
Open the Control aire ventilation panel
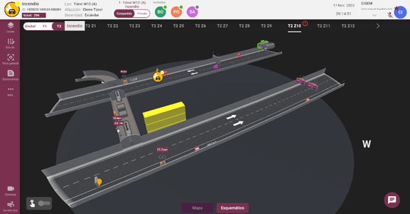10,206
